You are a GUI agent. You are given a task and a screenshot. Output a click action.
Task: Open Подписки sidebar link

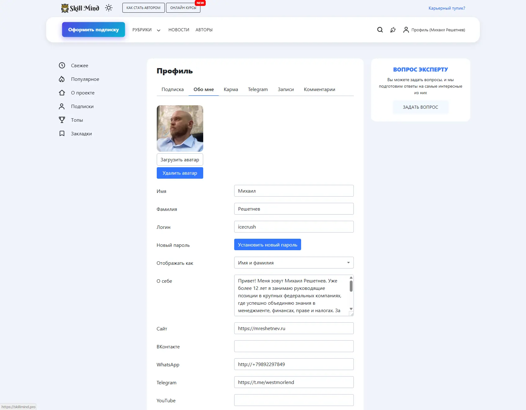click(x=82, y=106)
